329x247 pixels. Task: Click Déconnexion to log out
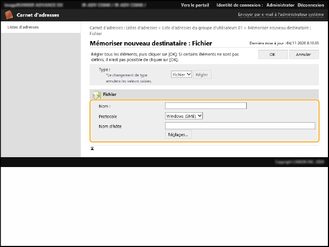tap(311, 5)
